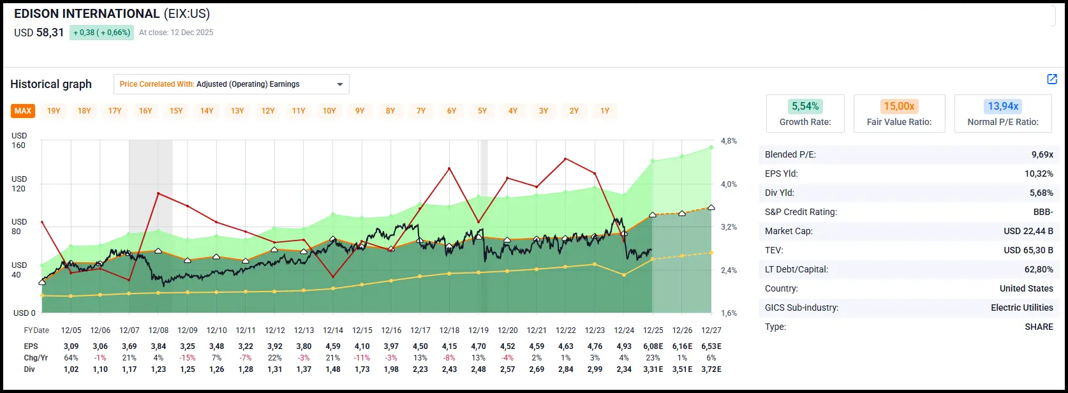Expand the Price Correlated With dropdown
1068x393 pixels.
[x=231, y=84]
